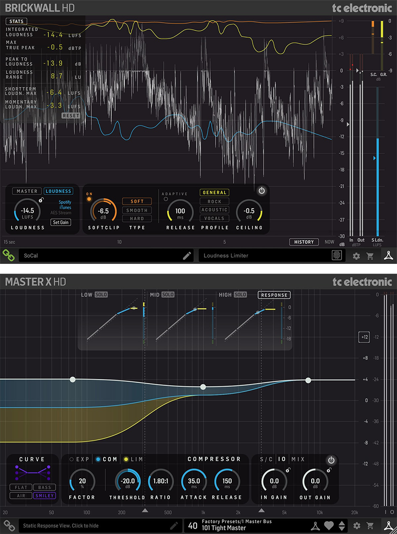This screenshot has width=397, height=534.
Task: Select the FLAT curve
Action: (20, 488)
